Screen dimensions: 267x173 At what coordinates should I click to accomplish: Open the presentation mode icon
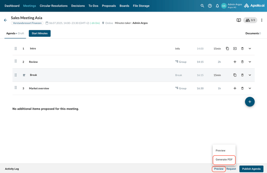tap(239, 20)
